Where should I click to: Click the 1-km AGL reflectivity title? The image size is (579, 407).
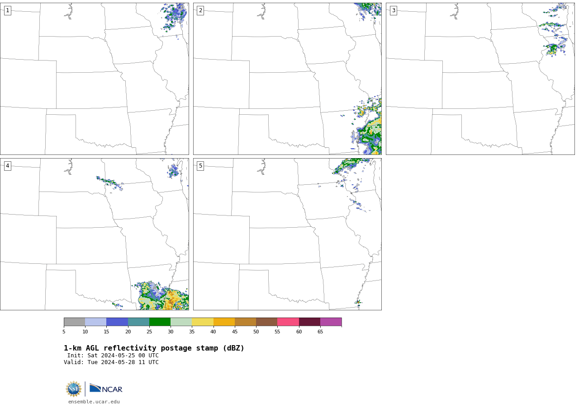coord(154,348)
